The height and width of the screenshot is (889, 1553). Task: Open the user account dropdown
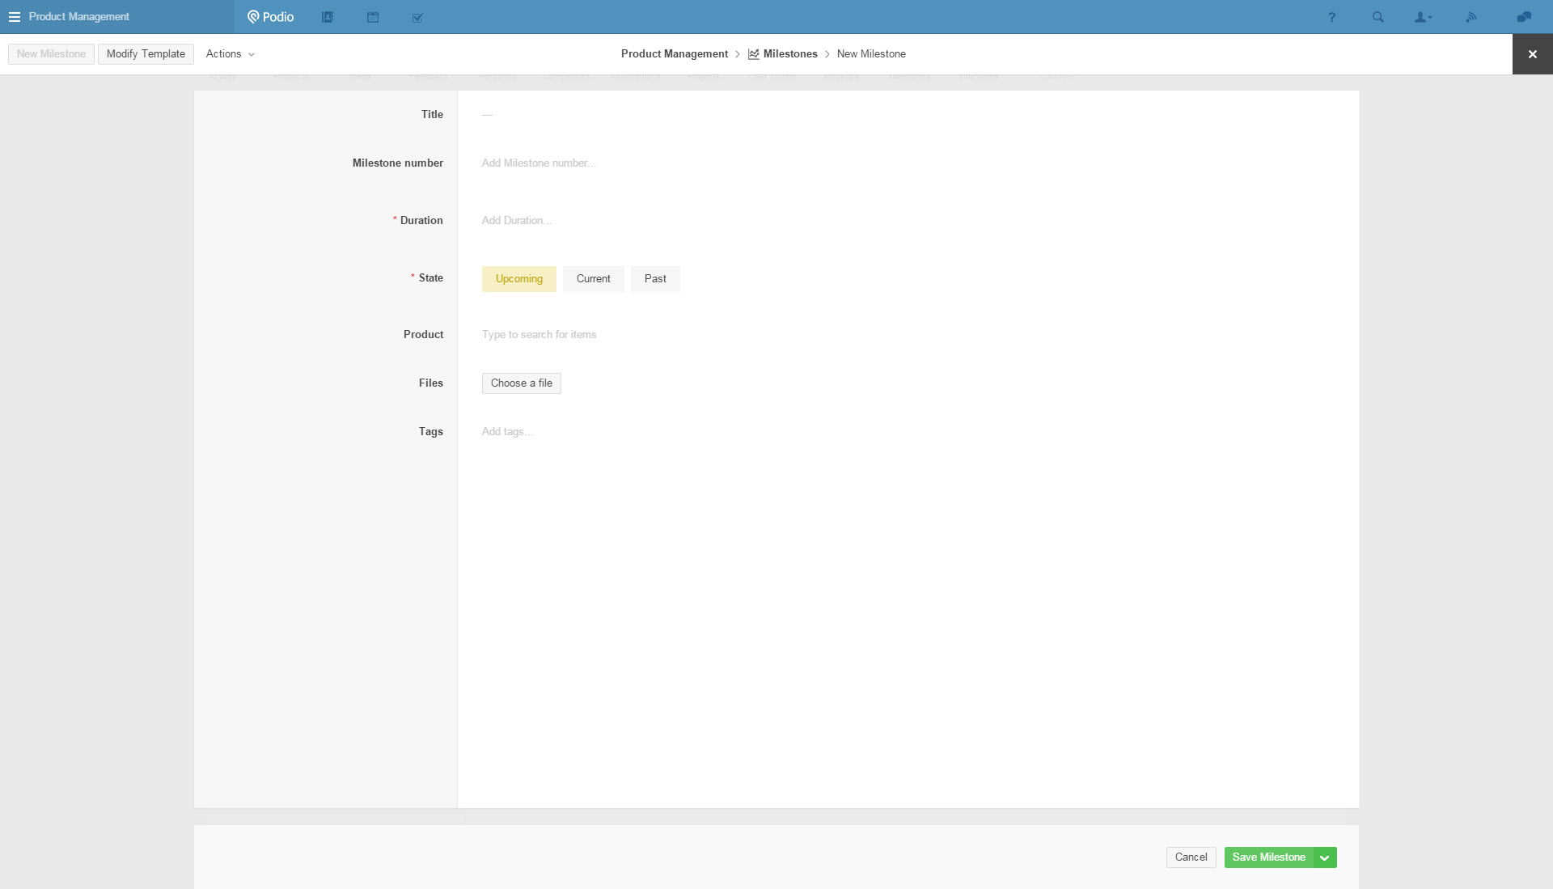(1423, 17)
